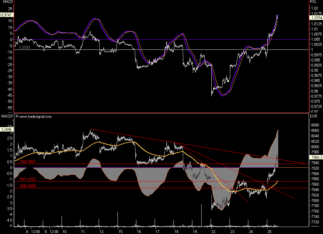Viewport: 323px width, 234px height.
Task: Select the RSL axis label
Action: 313,2
